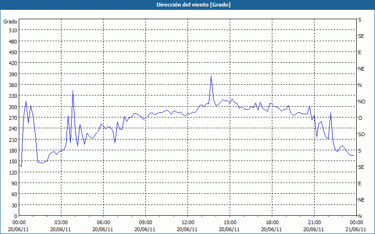Screen dimensions: 375x234
Task: Click the 09:00 time axis label
Action: click(x=145, y=223)
